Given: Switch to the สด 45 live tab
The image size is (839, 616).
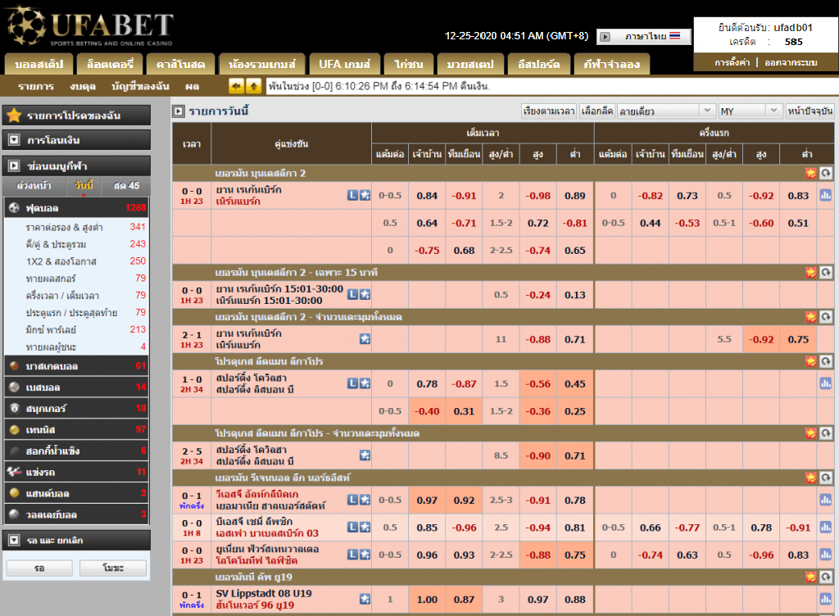Looking at the screenshot, I should 126,186.
